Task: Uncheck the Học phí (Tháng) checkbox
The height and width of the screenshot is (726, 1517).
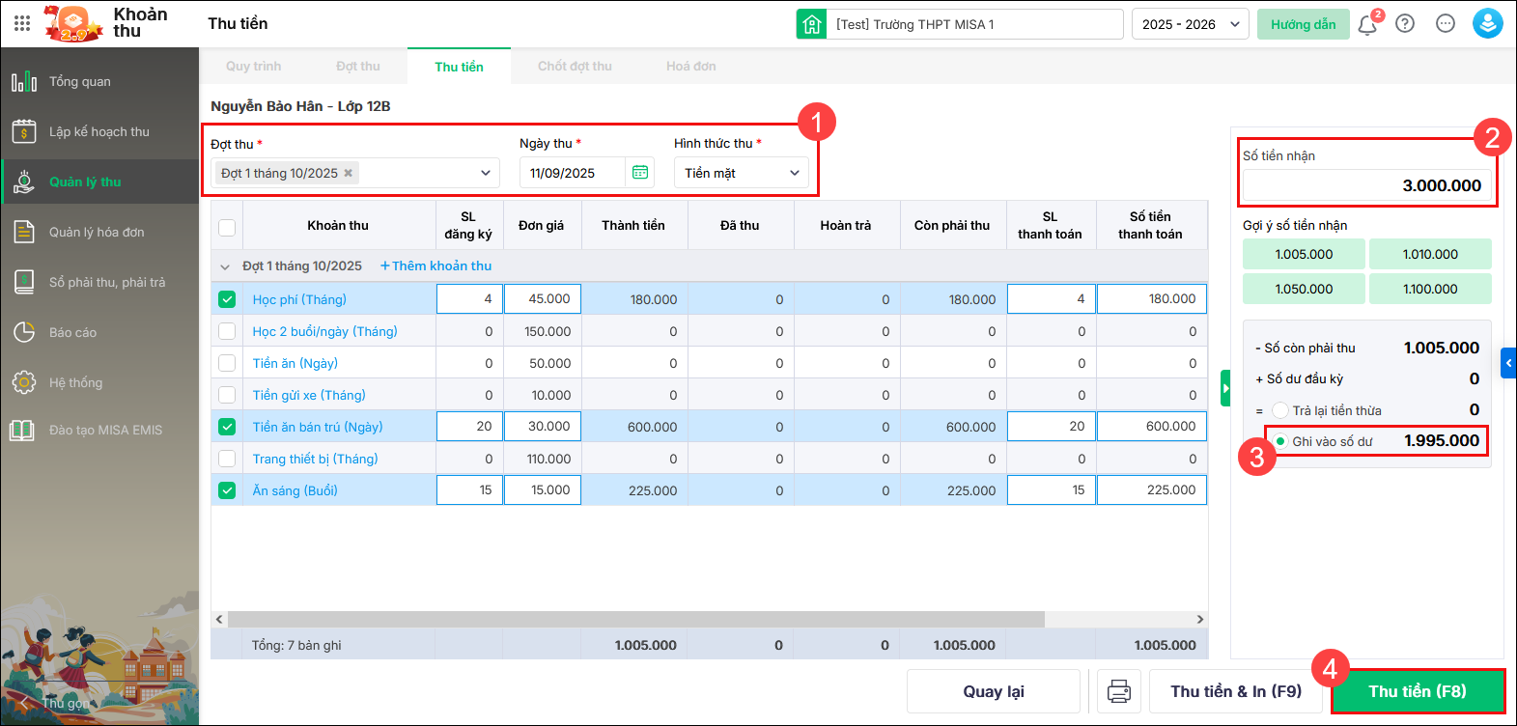Action: [x=227, y=299]
